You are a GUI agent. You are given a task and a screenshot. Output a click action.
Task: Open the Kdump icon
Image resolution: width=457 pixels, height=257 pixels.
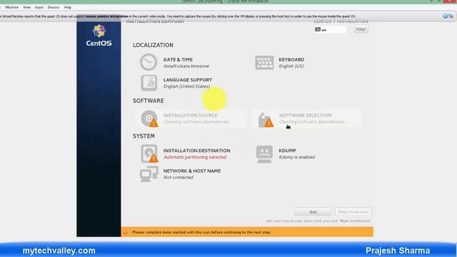(x=264, y=154)
